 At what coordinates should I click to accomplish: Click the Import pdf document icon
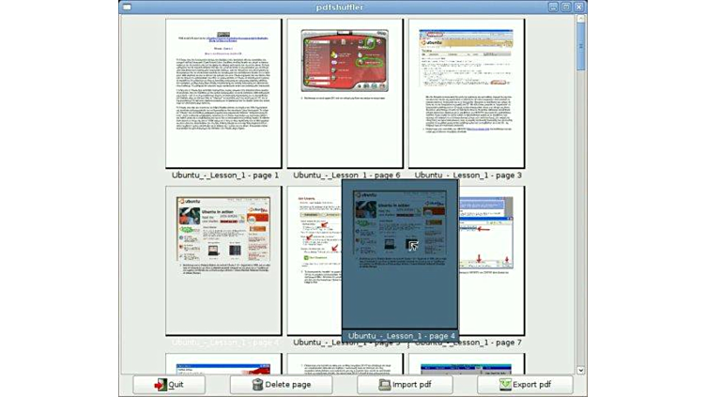click(385, 385)
